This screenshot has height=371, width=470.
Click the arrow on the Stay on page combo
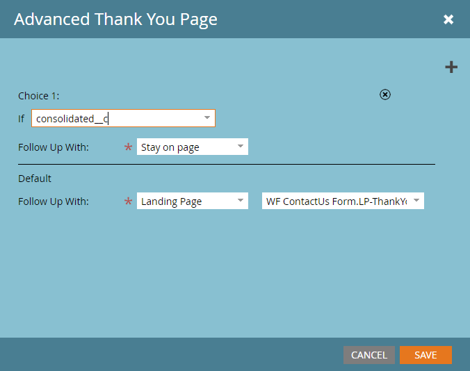pos(241,146)
